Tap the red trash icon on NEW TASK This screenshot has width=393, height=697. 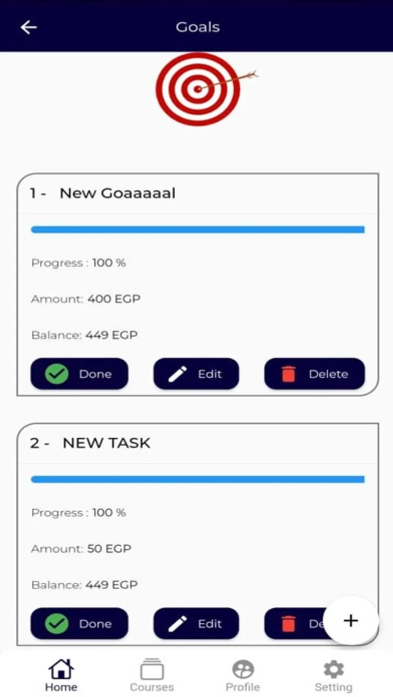pos(288,624)
